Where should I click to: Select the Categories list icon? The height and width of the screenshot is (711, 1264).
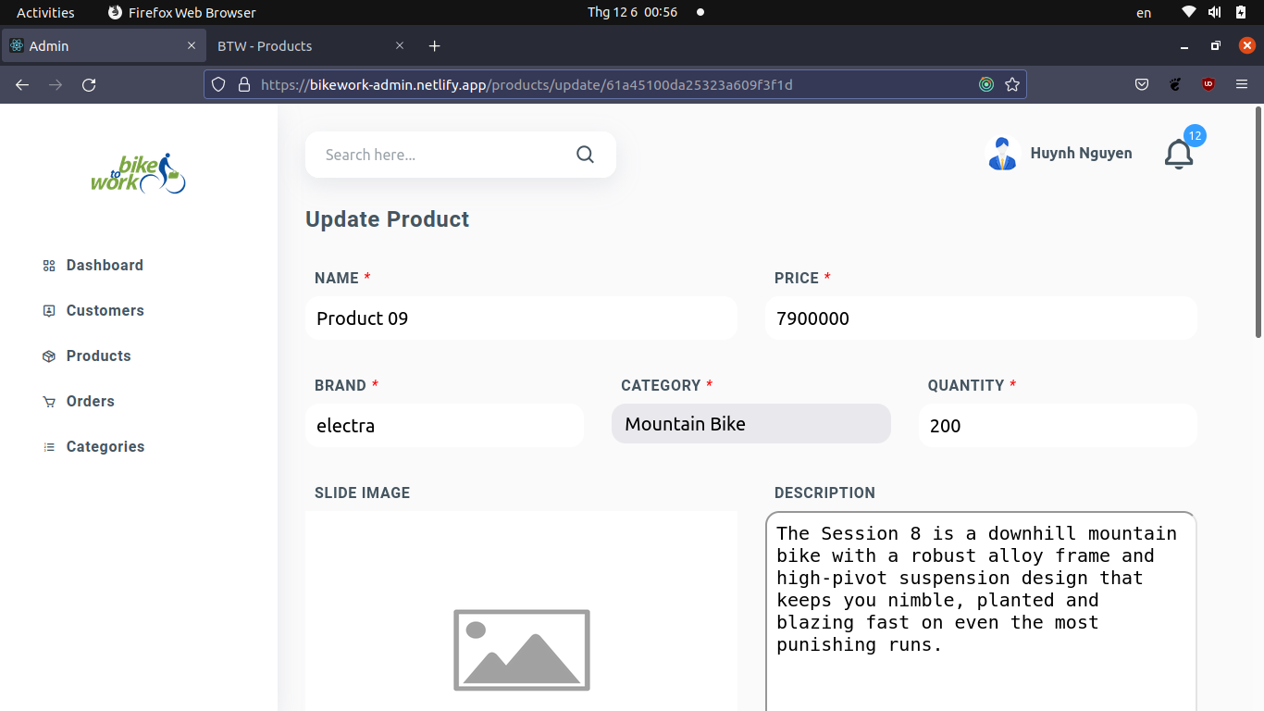(x=48, y=446)
